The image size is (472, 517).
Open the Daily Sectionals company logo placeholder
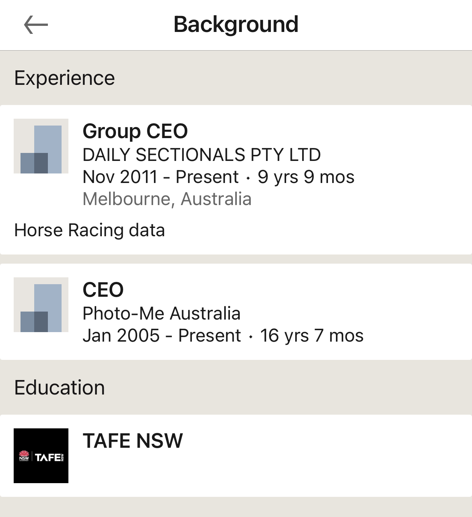[x=41, y=146]
